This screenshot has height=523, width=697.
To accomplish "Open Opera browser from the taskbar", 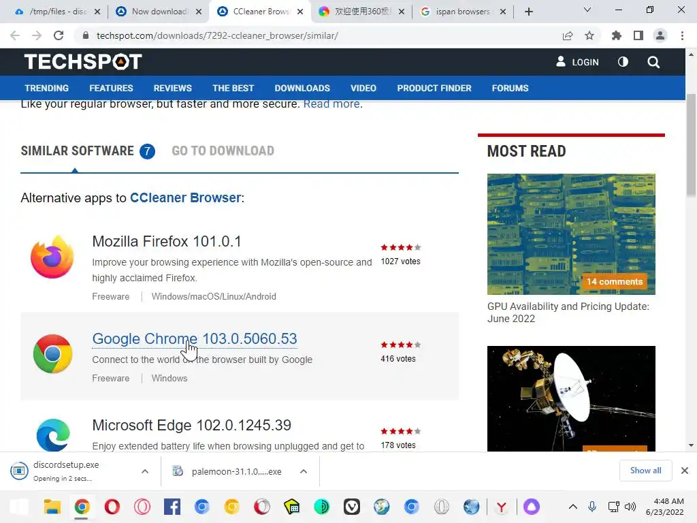I will click(112, 507).
